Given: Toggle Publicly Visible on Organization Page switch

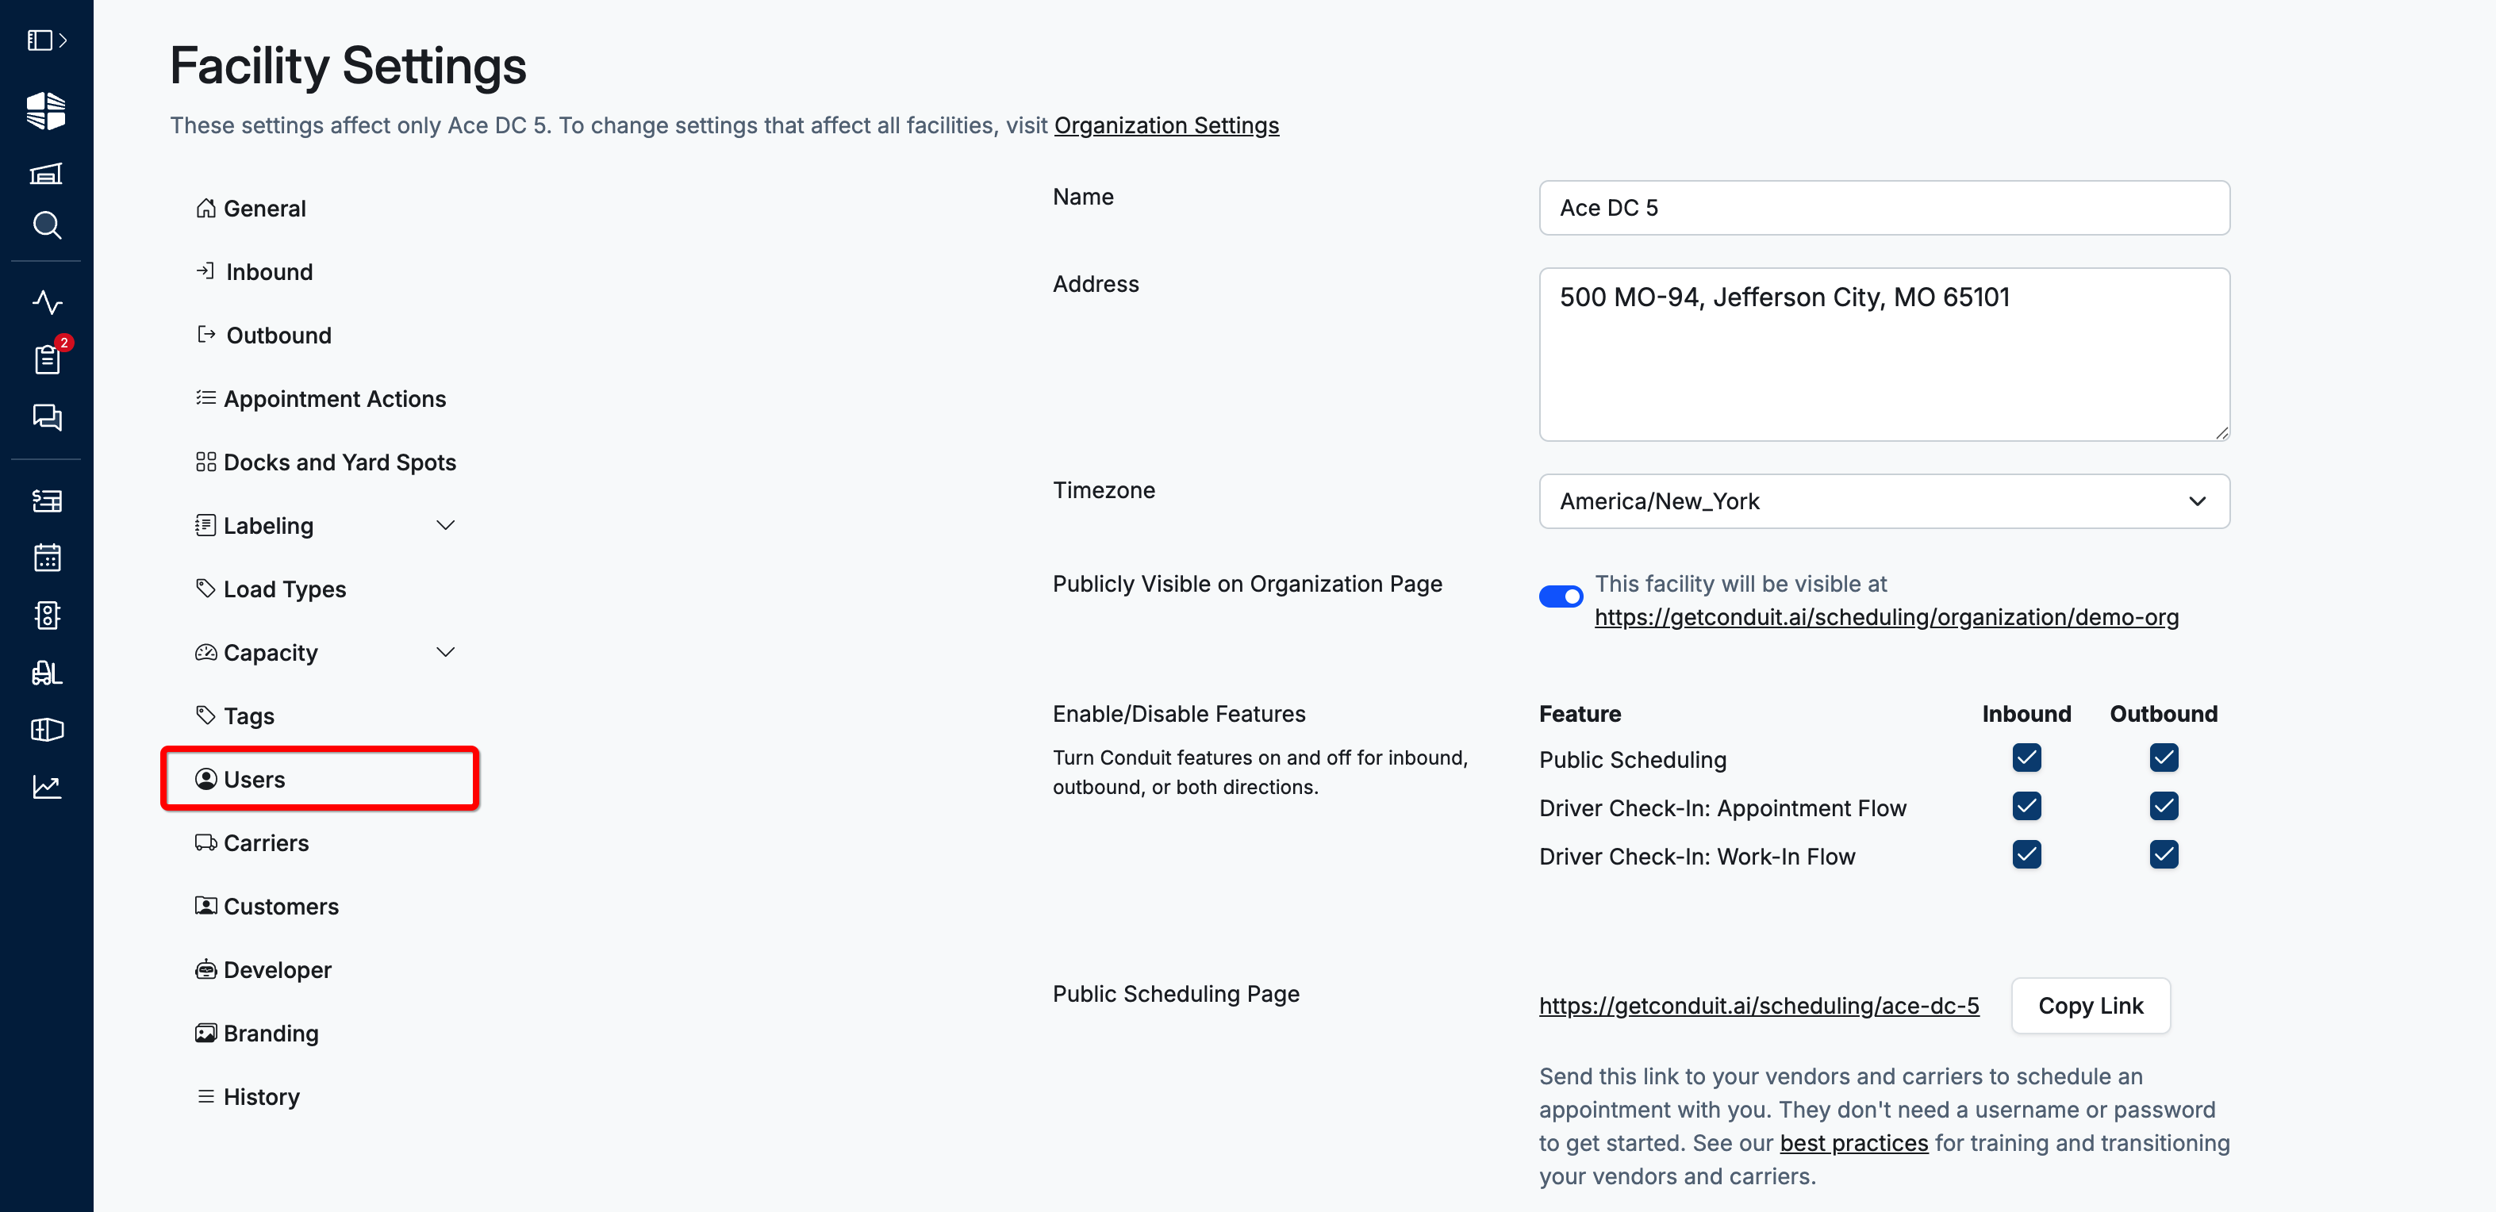Looking at the screenshot, I should coord(1560,596).
